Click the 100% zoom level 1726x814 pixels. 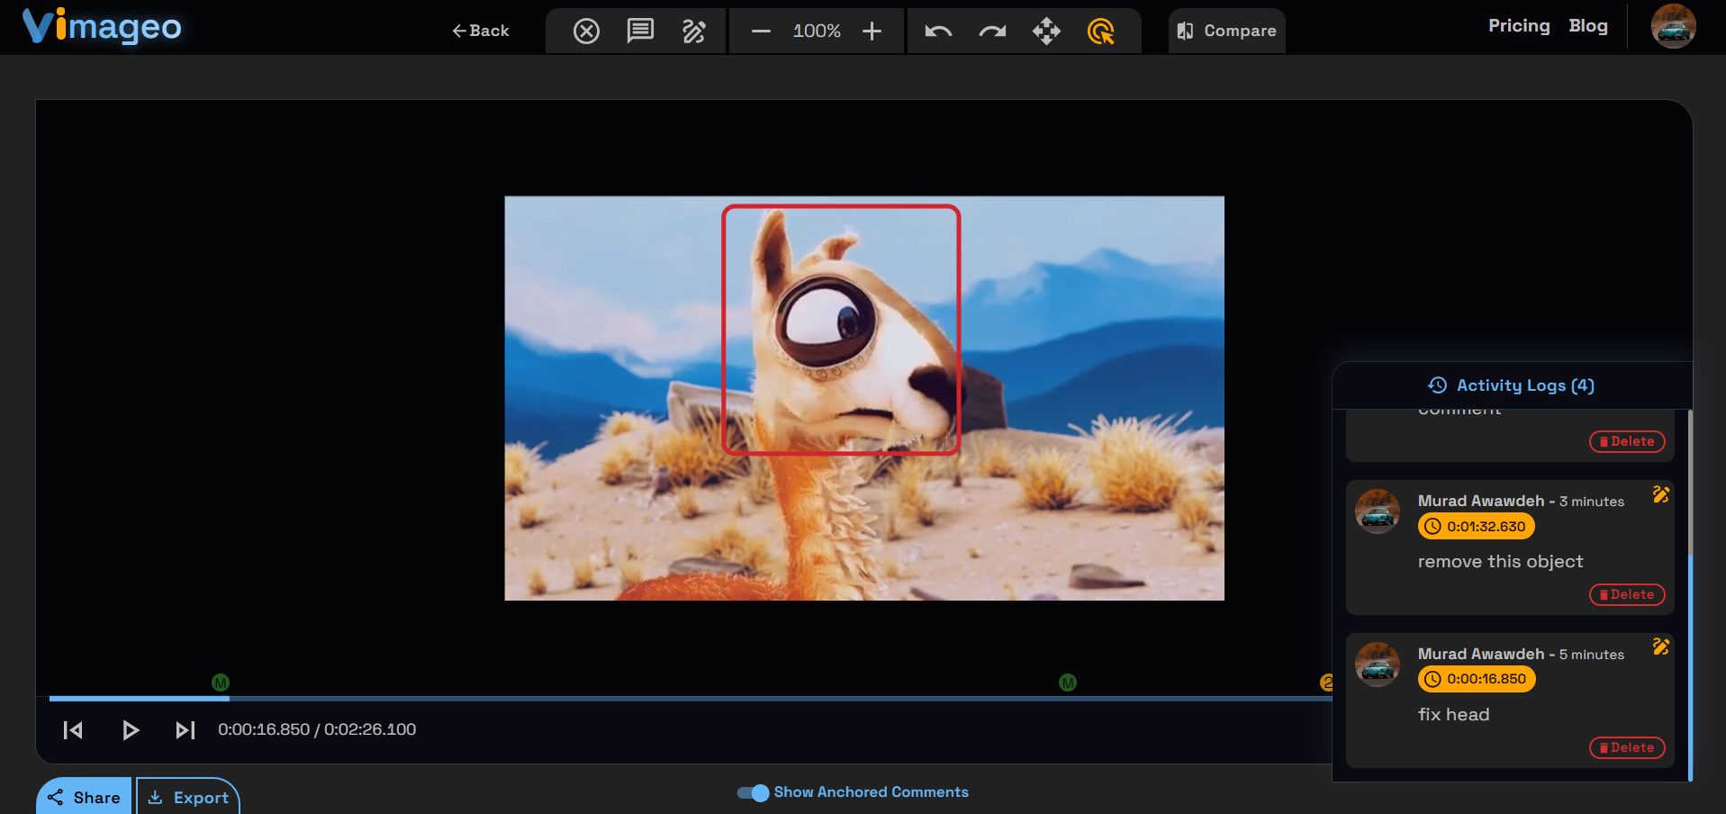817,32
